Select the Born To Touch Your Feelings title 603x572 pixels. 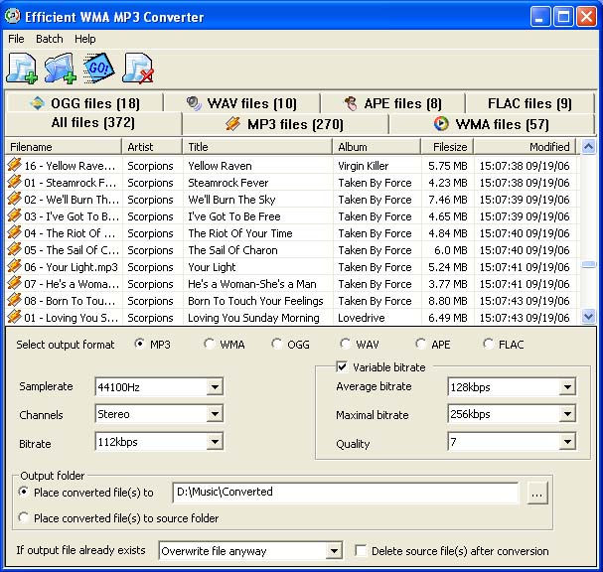tap(255, 301)
